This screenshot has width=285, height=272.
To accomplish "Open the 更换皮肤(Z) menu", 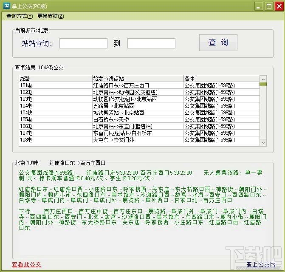I will tap(51, 16).
